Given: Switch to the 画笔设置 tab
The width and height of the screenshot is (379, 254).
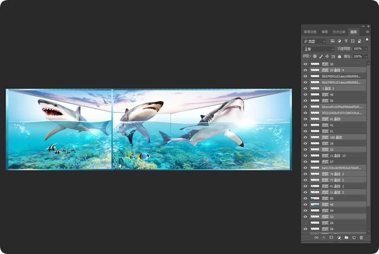Looking at the screenshot, I should [310, 32].
